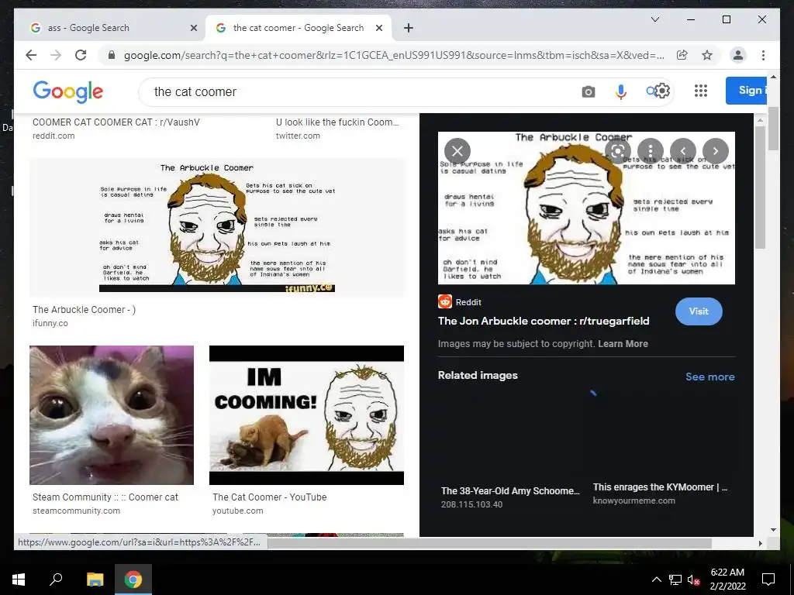Open 'The 38-Year-Old Amy Schoome...' related image
The image size is (794, 595).
click(510, 490)
